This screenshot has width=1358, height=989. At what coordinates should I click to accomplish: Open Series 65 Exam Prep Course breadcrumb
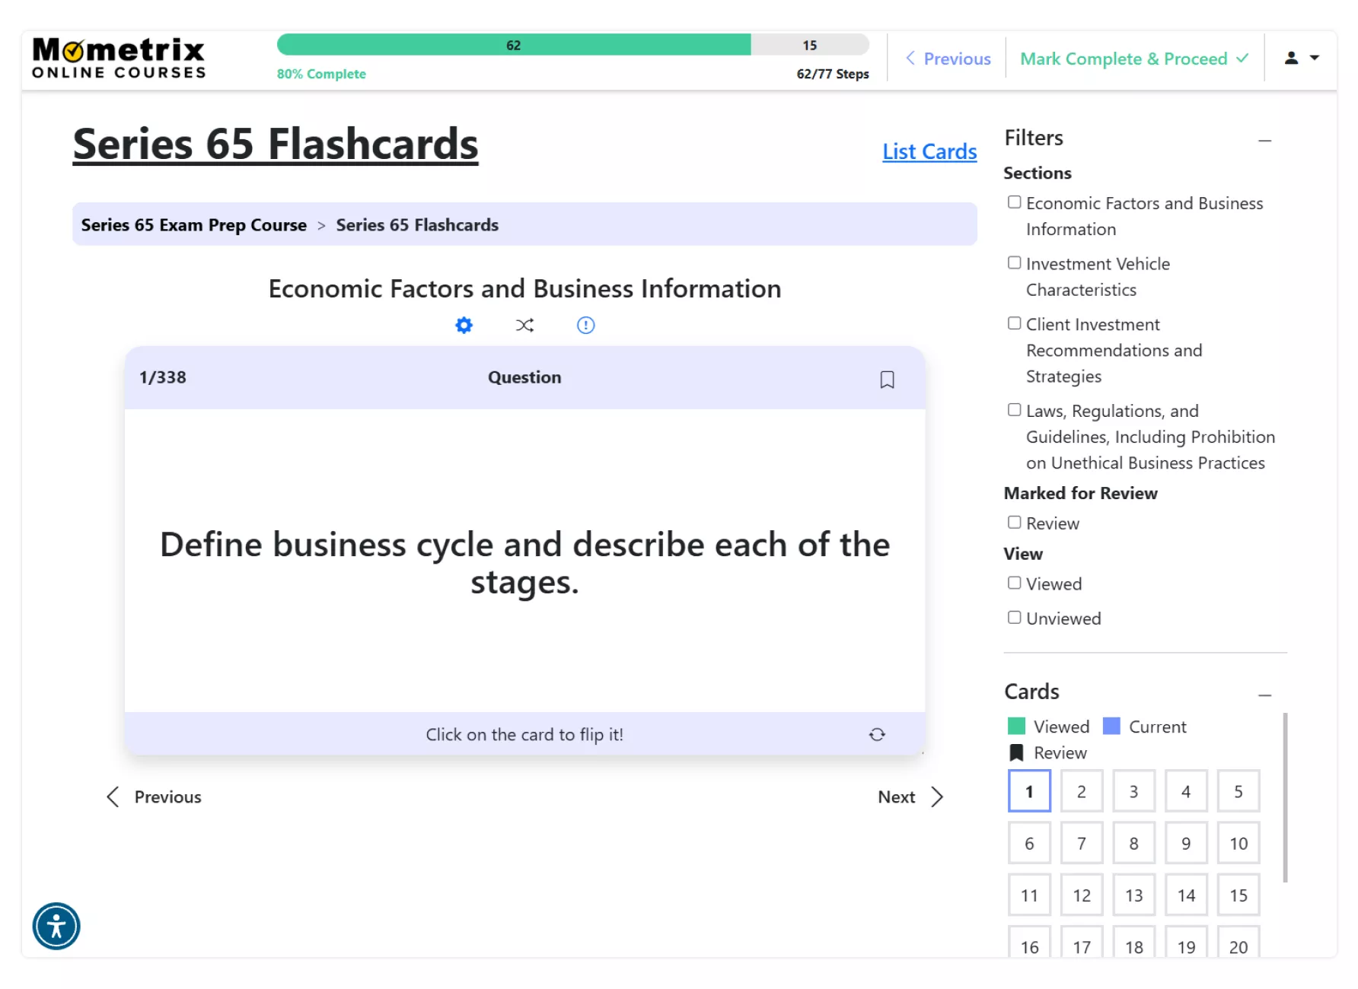point(194,225)
